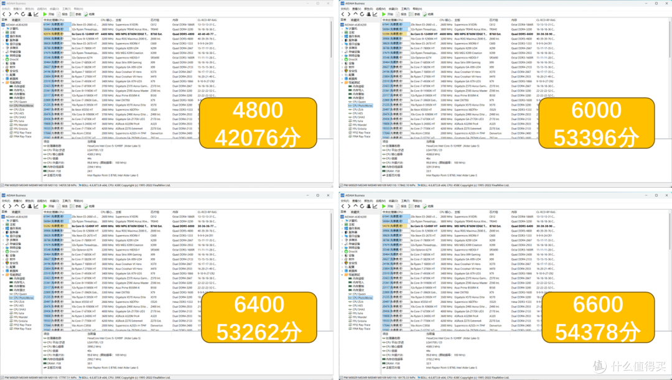Image resolution: width=672 pixels, height=380 pixels.
Task: Select the 安全性 shield icon in the 42076 window
Action: pos(7,71)
